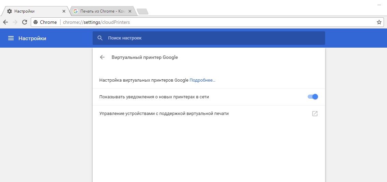Click the browser forward arrow
This screenshot has height=182, width=387.
pyautogui.click(x=15, y=22)
